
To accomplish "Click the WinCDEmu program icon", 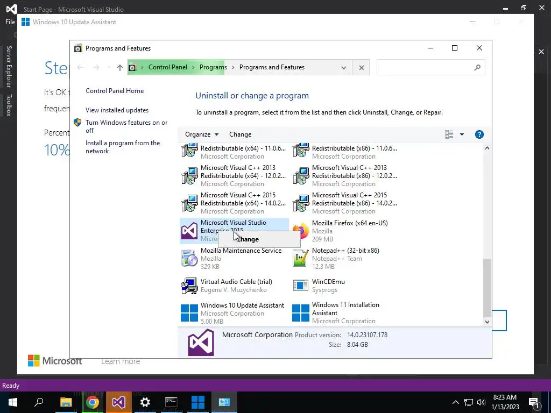I will [x=301, y=286].
